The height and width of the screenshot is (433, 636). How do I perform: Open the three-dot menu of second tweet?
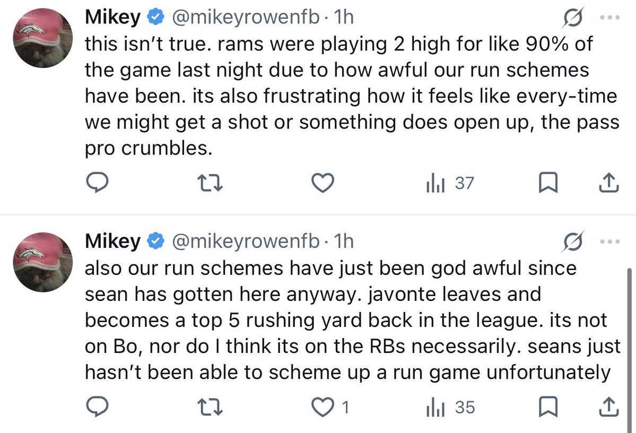point(609,241)
